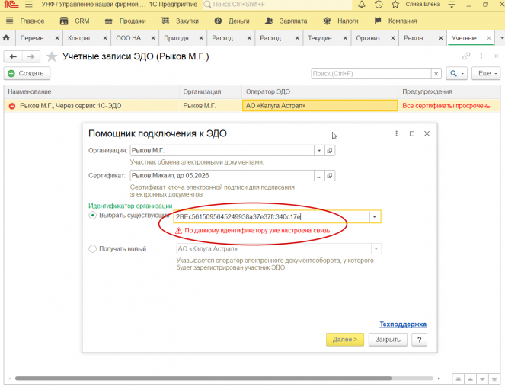Go to home page tab icon
Screen dimensions: 505x390
[6, 38]
